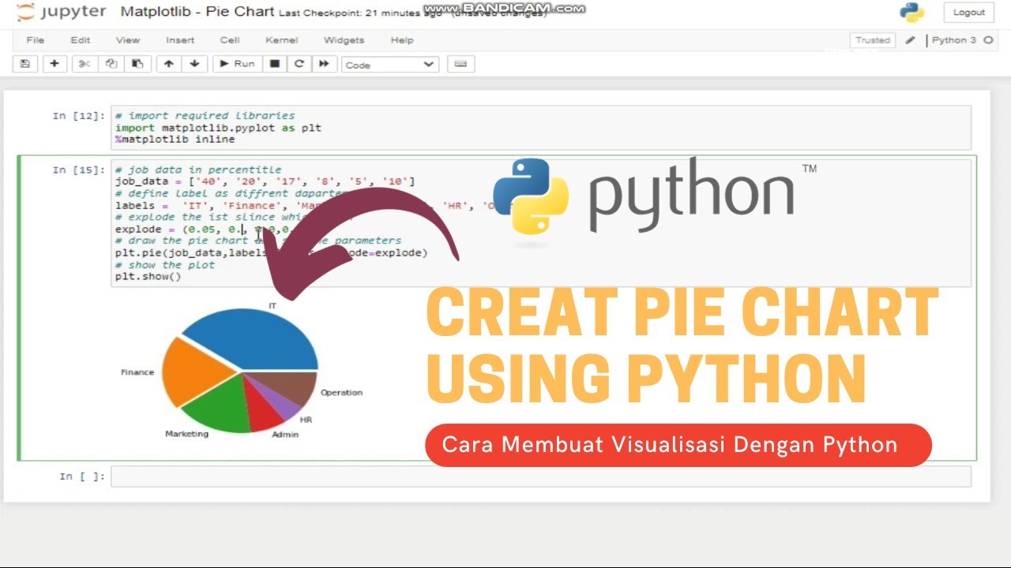
Task: Click the 'Operation' pie chart label
Action: pyautogui.click(x=341, y=392)
